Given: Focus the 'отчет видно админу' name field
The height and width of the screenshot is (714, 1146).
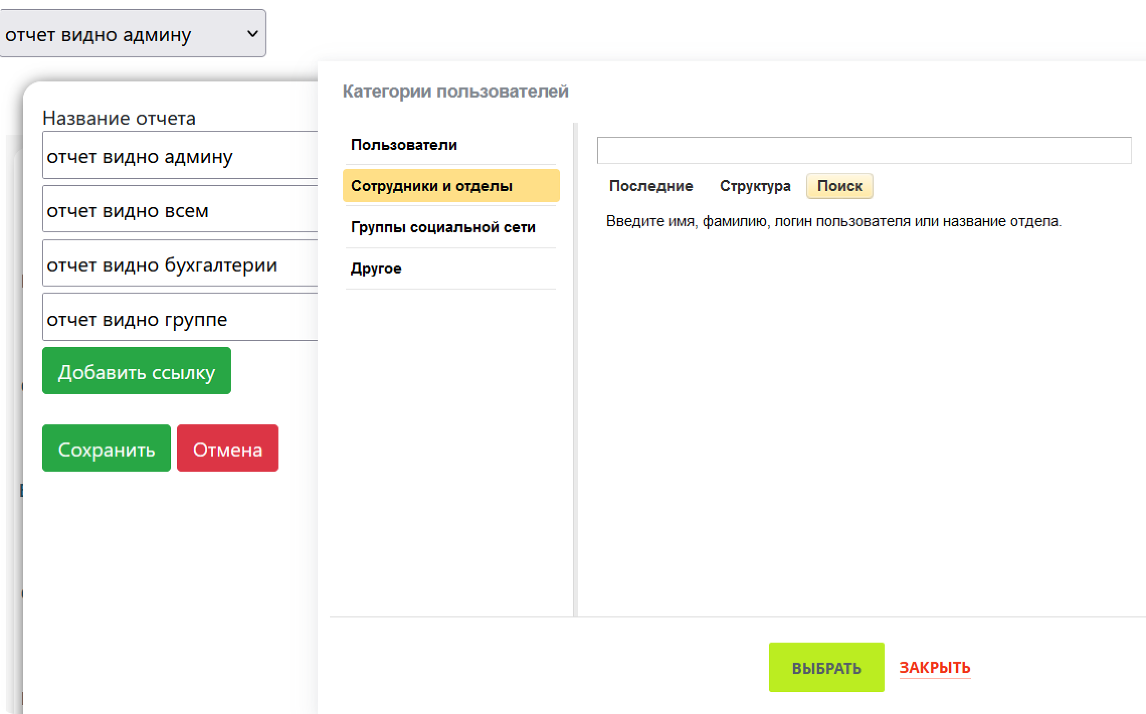Looking at the screenshot, I should tap(181, 156).
